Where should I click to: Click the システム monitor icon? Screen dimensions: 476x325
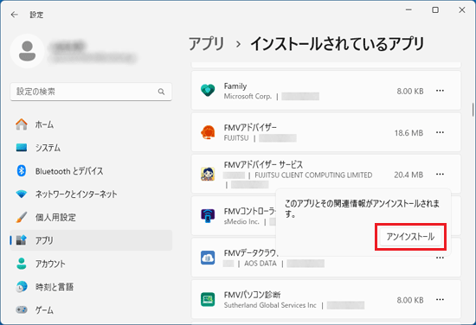point(22,148)
